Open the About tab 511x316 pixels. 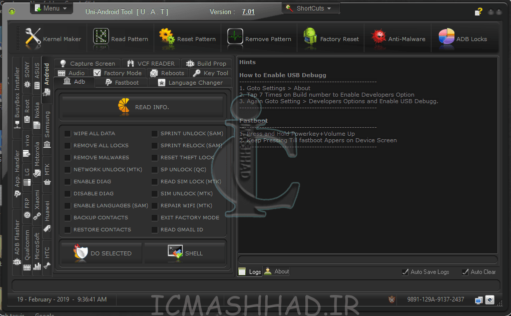pos(277,271)
